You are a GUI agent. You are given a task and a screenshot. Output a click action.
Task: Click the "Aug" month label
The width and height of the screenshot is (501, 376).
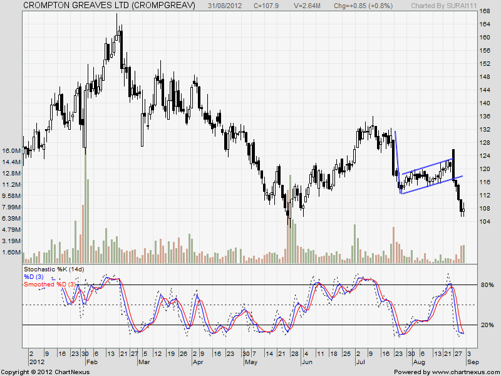(x=419, y=362)
